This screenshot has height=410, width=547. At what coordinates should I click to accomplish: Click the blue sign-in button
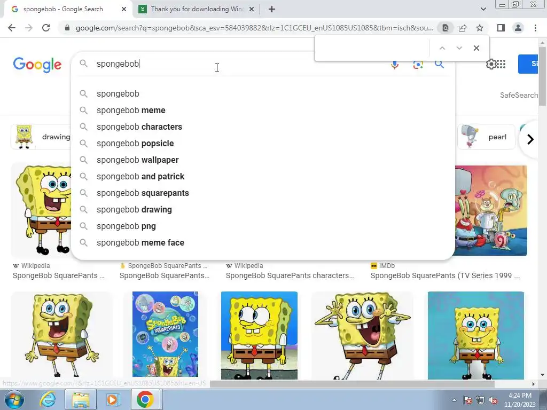click(528, 64)
